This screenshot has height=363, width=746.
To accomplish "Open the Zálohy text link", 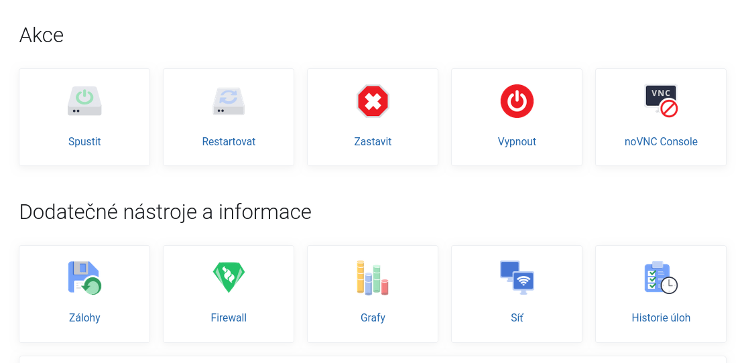I will pos(84,318).
